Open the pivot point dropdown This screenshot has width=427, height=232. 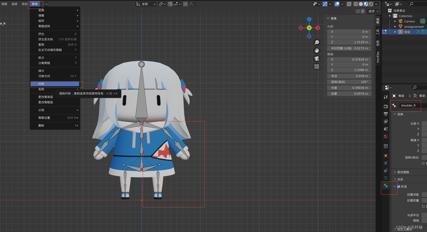[162, 4]
